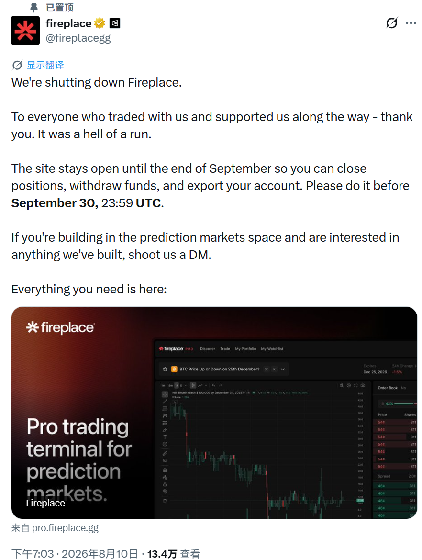Click the 13.4万 查看 view count
This screenshot has height=560, width=422.
[x=173, y=554]
